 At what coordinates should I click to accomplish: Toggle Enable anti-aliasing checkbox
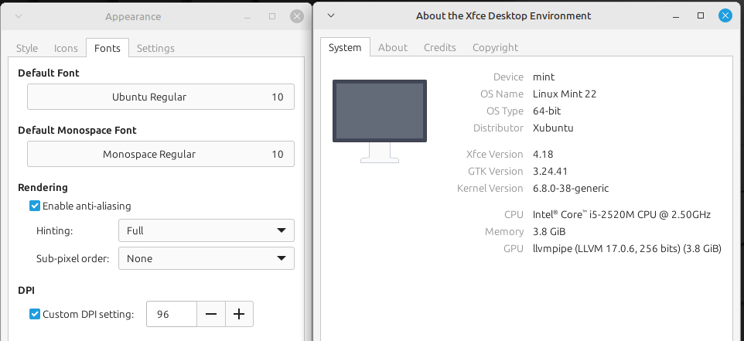pos(35,206)
